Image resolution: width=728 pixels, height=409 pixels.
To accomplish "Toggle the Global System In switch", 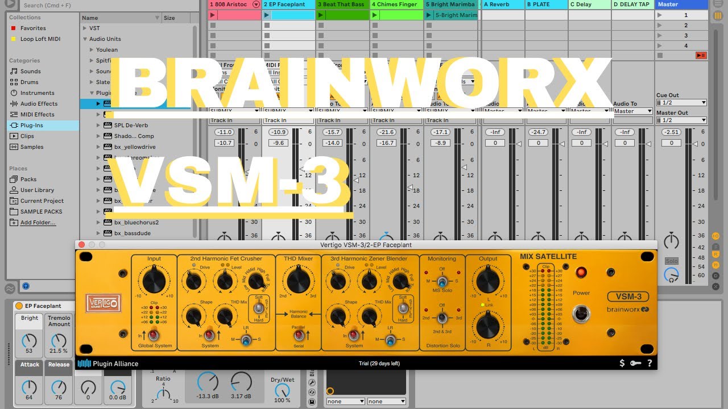I will (x=152, y=335).
